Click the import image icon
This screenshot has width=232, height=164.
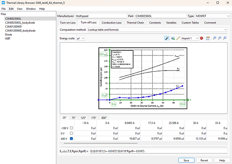(x=173, y=38)
